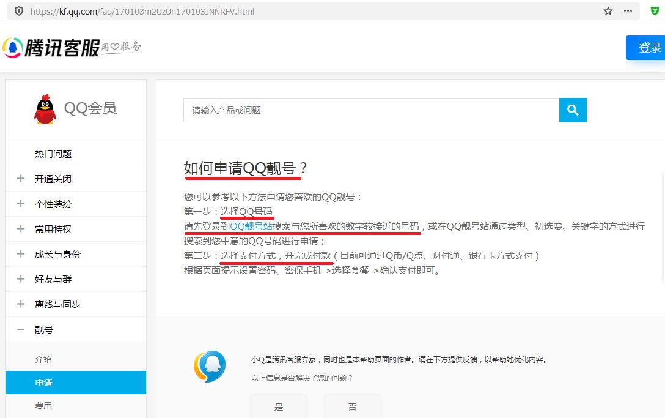Open the 开通关闭 category label

pos(53,179)
